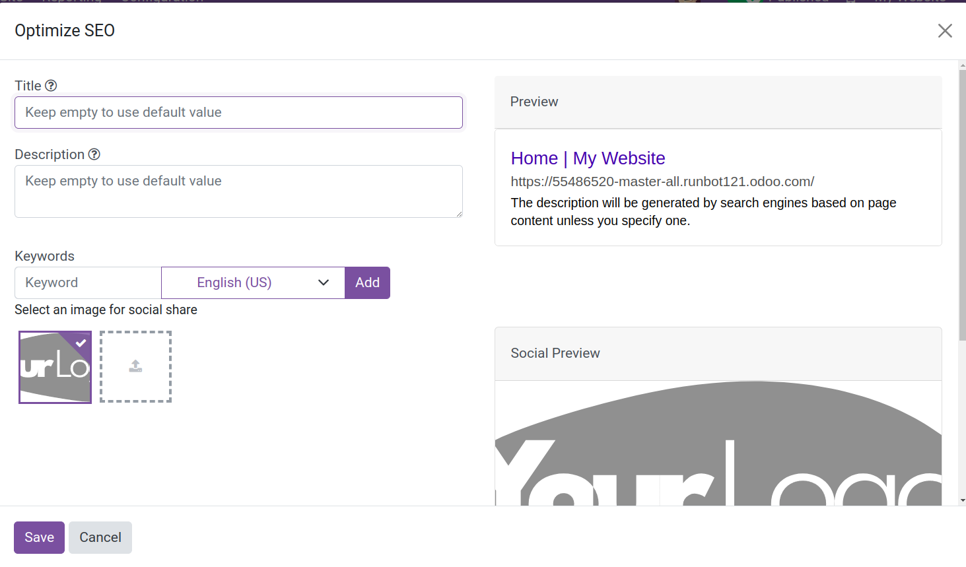Click the scrollbar up arrow
Screen dimensions: 966x567
[962, 65]
